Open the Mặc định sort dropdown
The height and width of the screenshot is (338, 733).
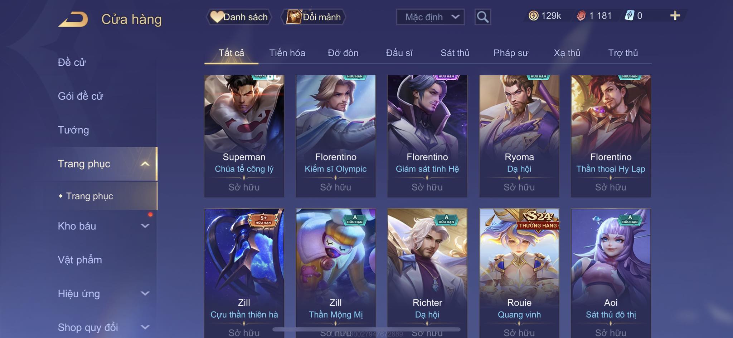click(x=430, y=17)
